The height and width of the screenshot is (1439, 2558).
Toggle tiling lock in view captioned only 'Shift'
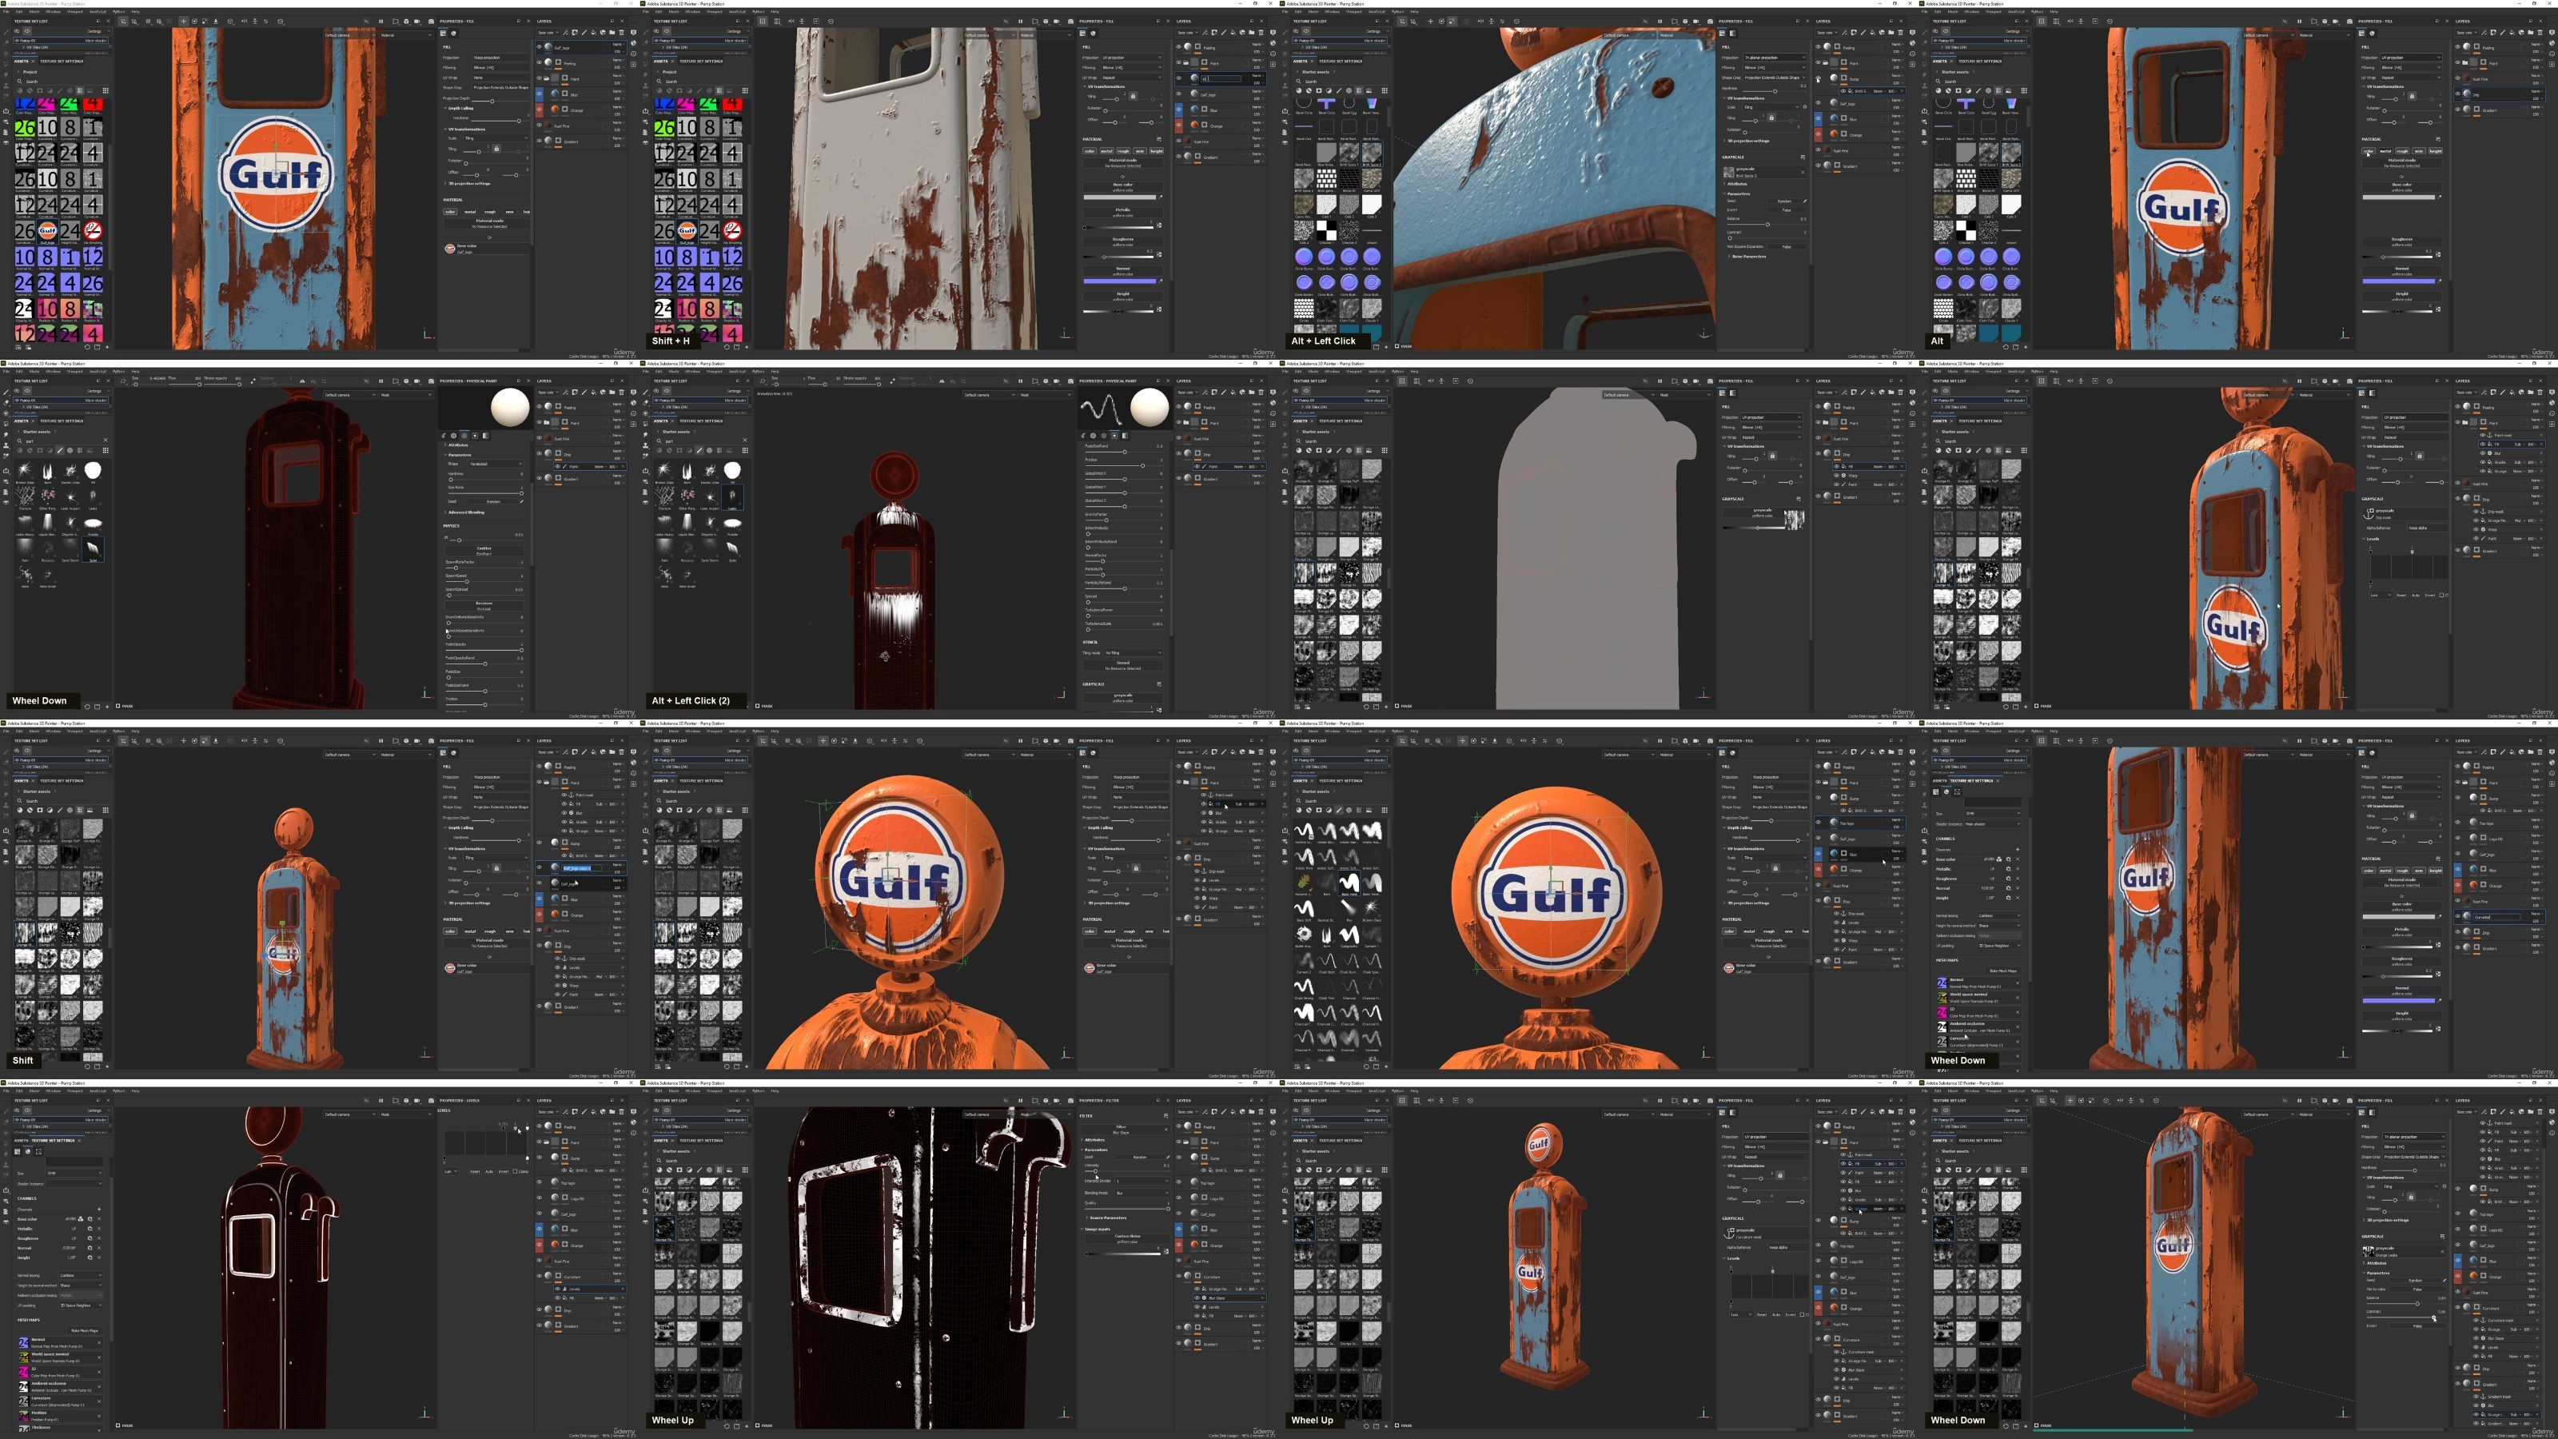[x=496, y=868]
